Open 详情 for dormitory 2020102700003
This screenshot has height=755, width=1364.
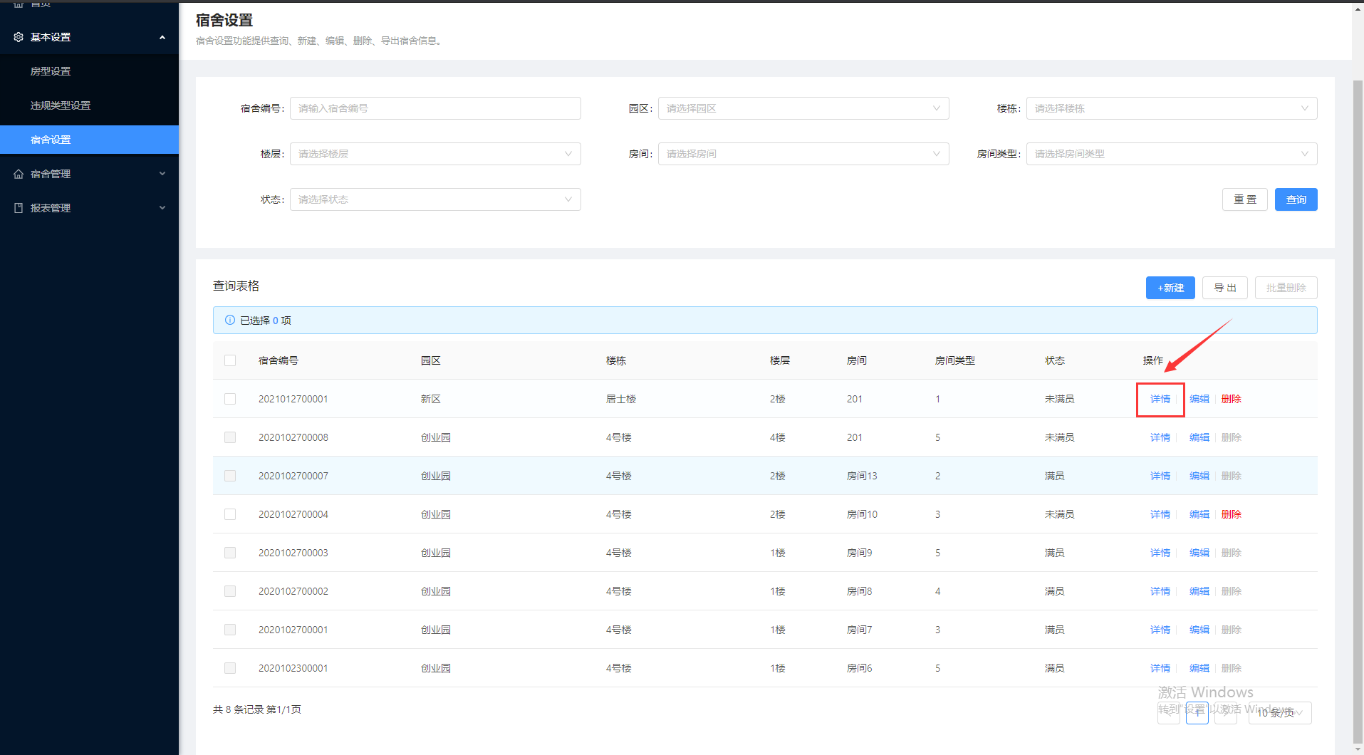1160,553
